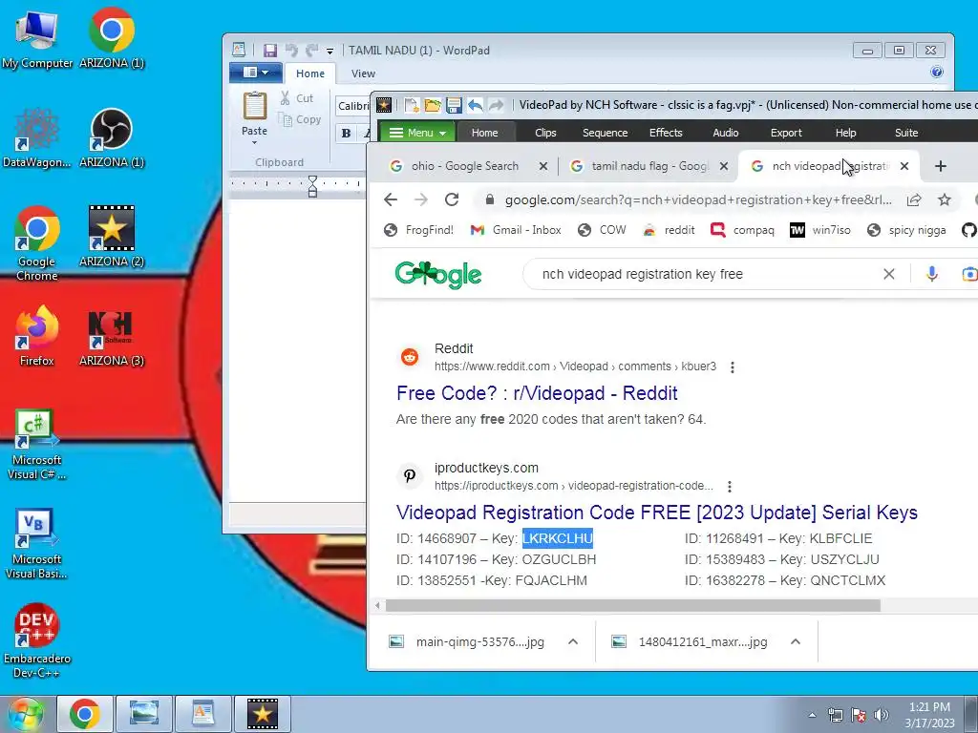
Task: Click VideoPad save project icon
Action: (x=454, y=105)
